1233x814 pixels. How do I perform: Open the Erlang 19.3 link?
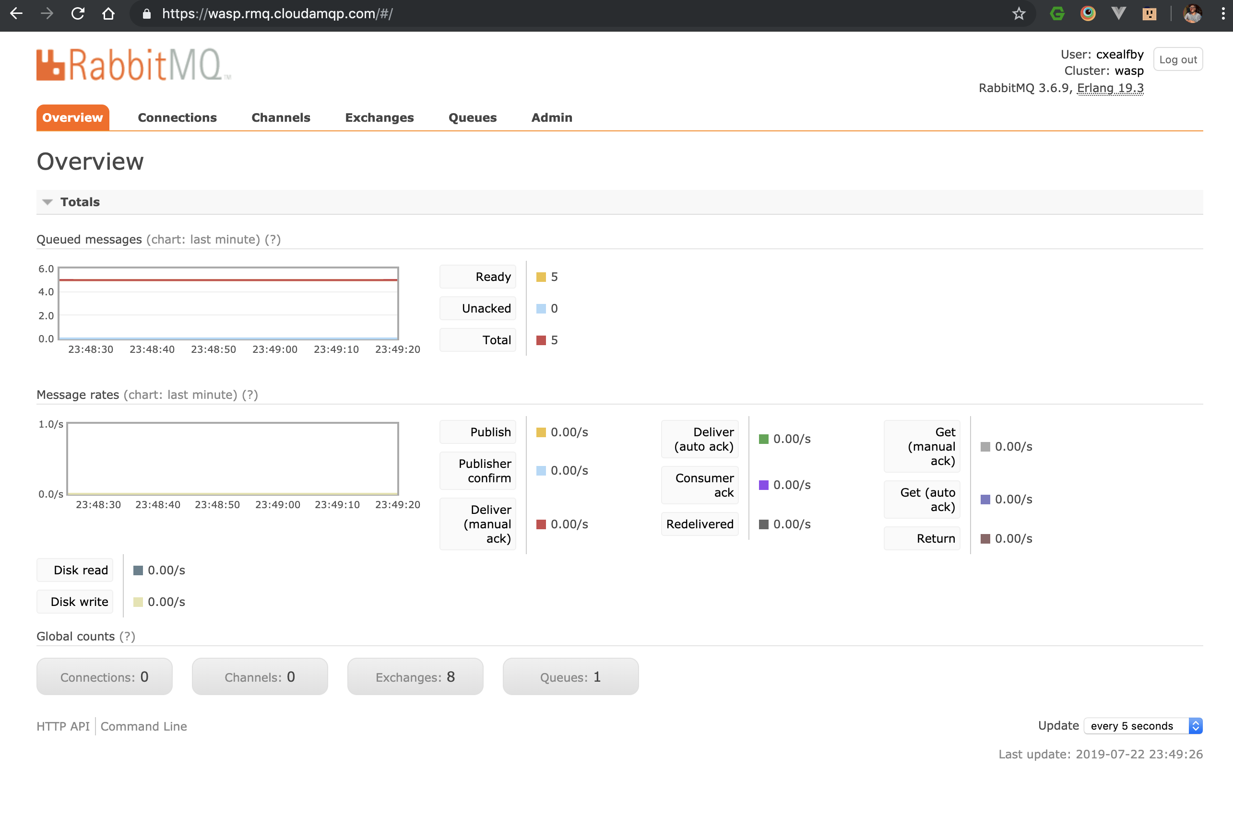tap(1110, 88)
